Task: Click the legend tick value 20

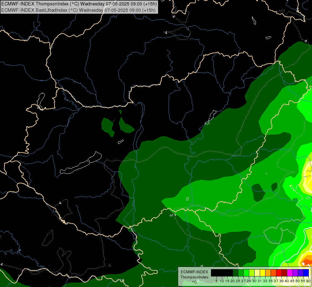Action: coord(233,281)
